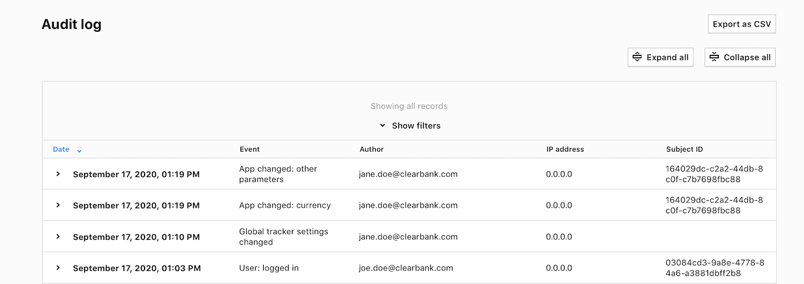Click the Collapse all icon
804x284 pixels.
pyautogui.click(x=714, y=57)
